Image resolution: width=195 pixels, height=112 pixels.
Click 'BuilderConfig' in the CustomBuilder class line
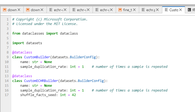(83, 57)
